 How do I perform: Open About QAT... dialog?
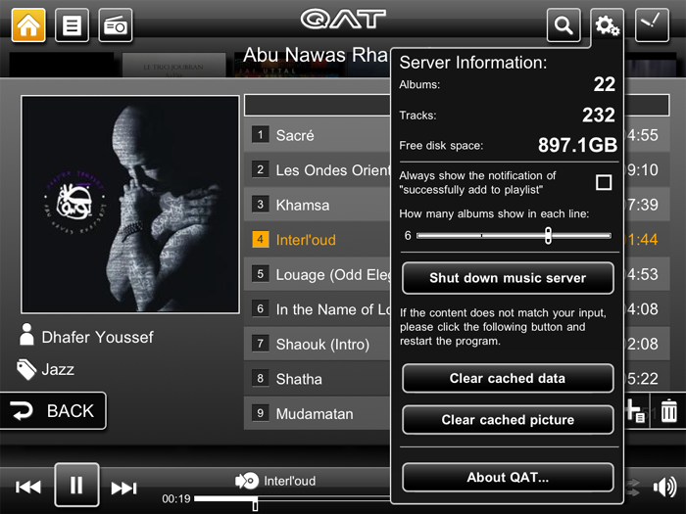[508, 478]
